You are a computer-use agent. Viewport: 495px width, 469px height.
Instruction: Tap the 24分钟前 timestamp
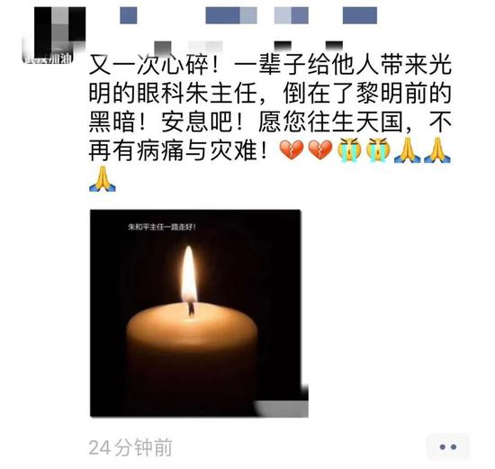pos(130,447)
